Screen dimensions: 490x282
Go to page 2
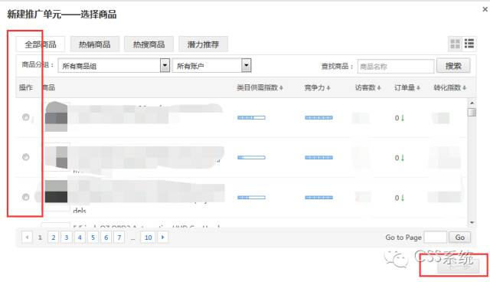pos(54,238)
